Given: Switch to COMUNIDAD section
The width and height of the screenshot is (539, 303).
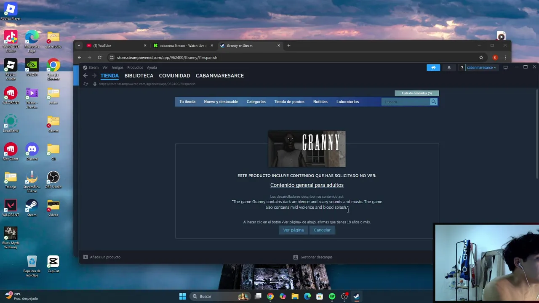Looking at the screenshot, I should tap(174, 76).
